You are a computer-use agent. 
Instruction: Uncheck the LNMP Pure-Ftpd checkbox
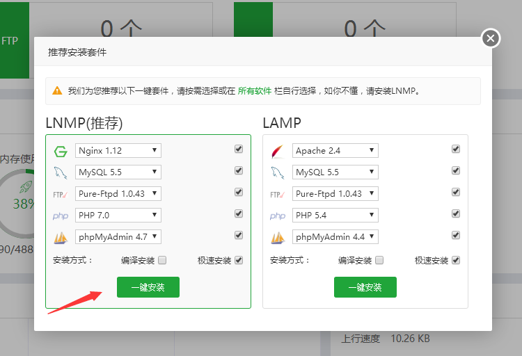pos(238,192)
